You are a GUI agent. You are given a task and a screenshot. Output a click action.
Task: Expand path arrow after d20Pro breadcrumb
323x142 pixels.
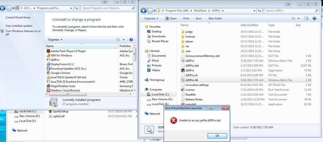click(223, 10)
